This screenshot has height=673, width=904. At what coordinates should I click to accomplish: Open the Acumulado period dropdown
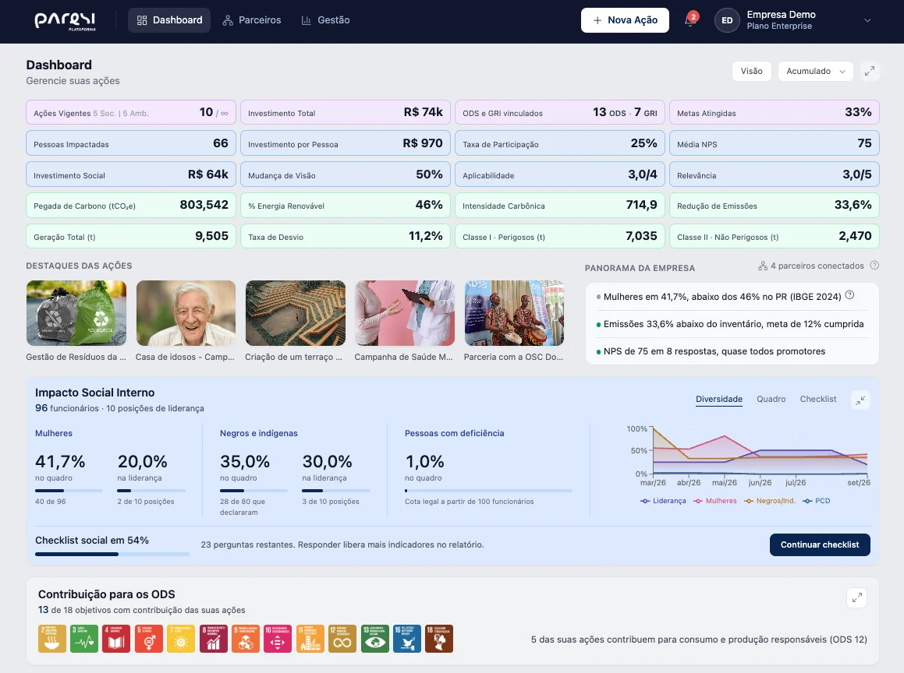point(815,71)
